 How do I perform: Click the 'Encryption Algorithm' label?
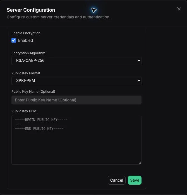28,53
